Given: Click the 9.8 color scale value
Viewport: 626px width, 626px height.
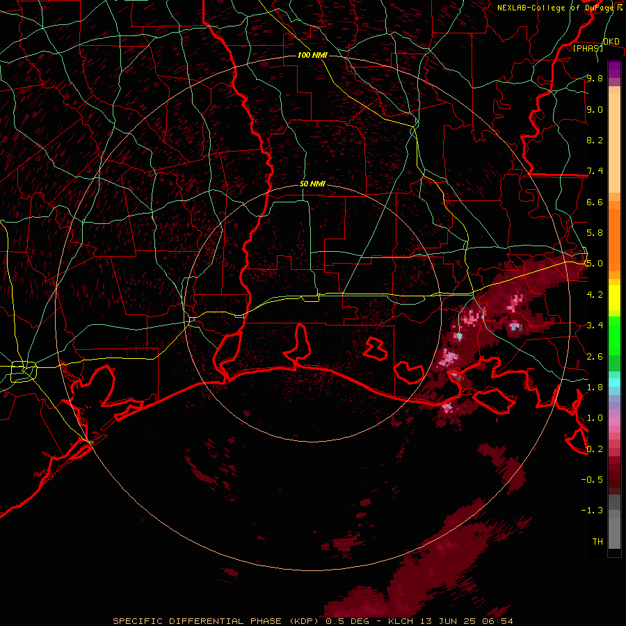Looking at the screenshot, I should pyautogui.click(x=595, y=78).
